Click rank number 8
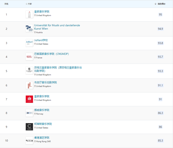Screen dimensions: 173x148 (6, 113)
